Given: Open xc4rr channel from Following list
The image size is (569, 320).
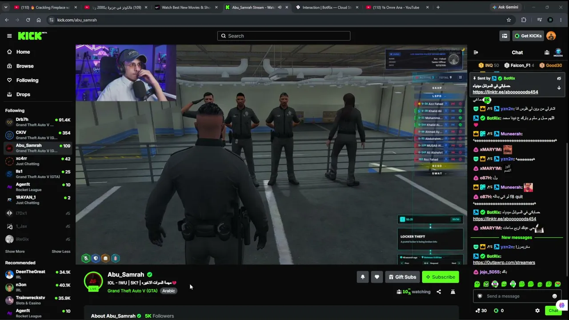Looking at the screenshot, I should point(38,161).
